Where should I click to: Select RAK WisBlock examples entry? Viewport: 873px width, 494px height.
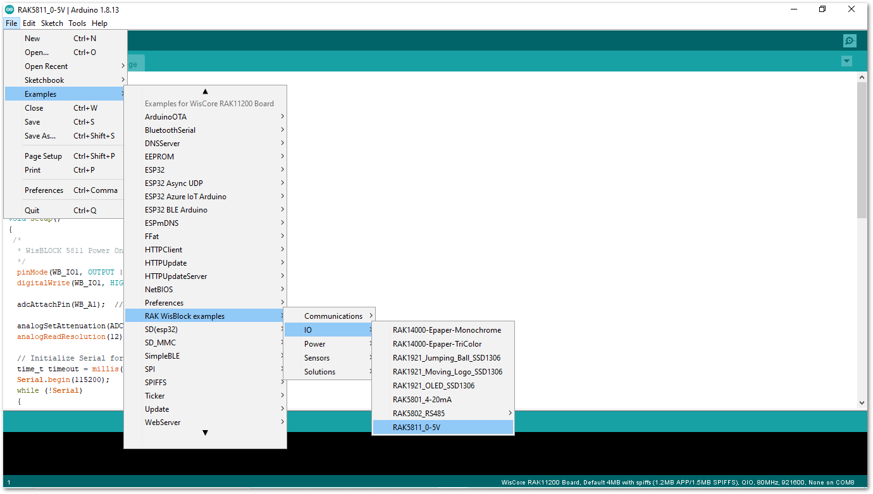tap(206, 316)
